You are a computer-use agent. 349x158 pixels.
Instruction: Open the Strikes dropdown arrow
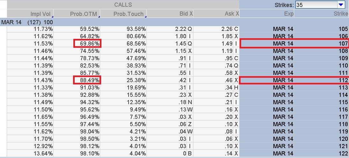pos(341,5)
